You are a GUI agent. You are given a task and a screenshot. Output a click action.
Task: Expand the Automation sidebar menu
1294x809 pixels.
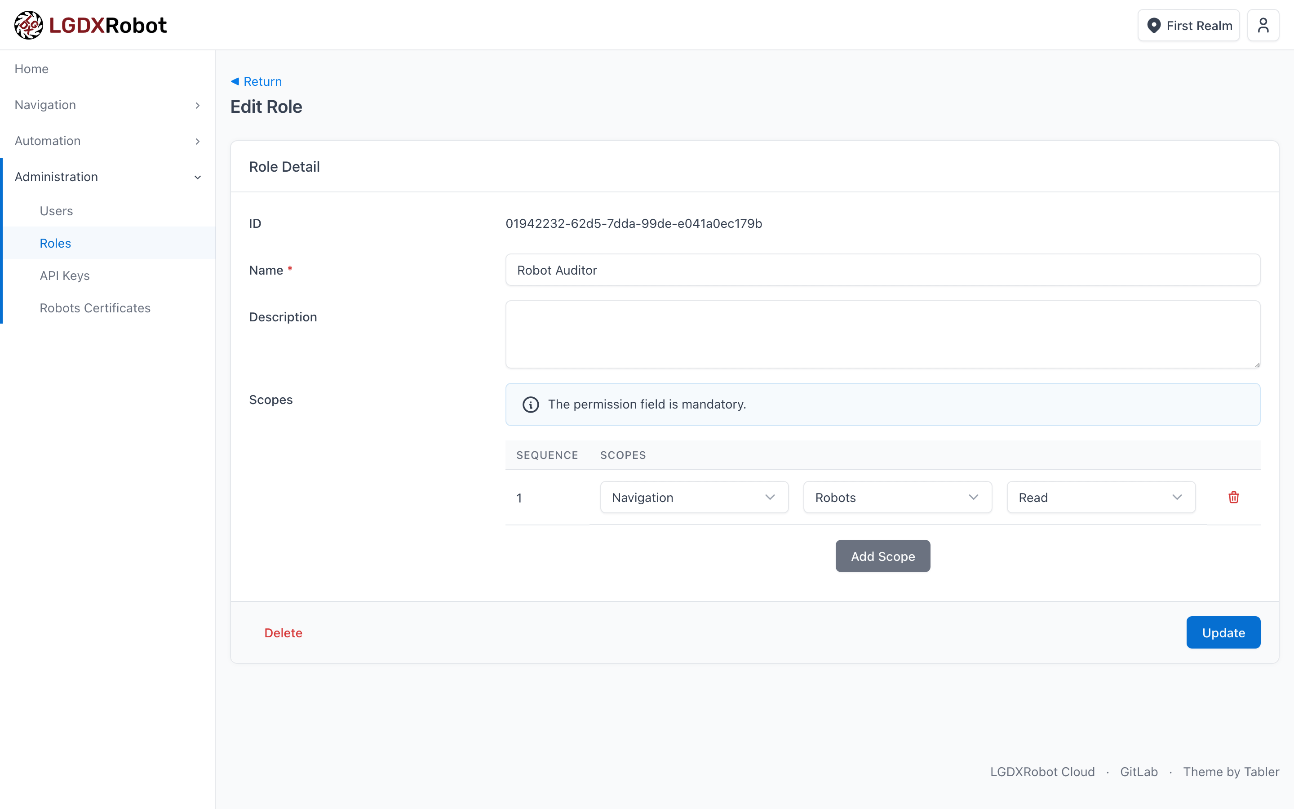coord(107,141)
